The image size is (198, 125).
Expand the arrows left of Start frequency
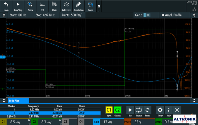[x=4, y=15]
